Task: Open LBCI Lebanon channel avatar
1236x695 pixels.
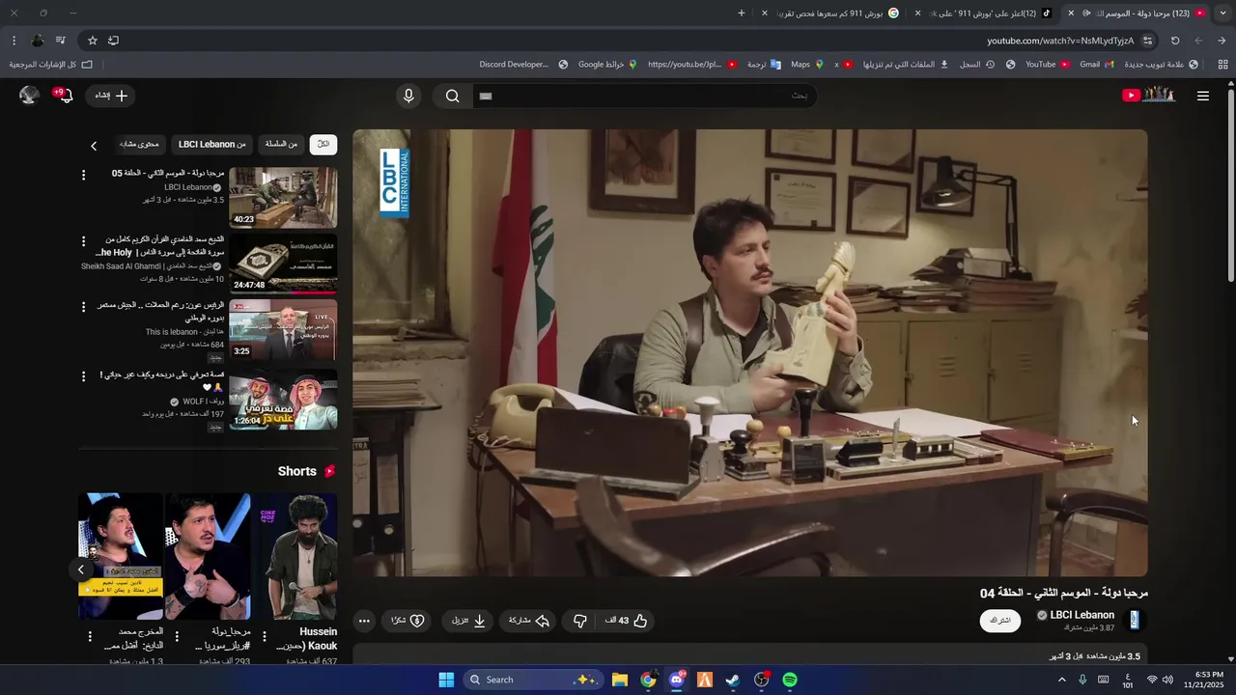Action: click(1135, 620)
